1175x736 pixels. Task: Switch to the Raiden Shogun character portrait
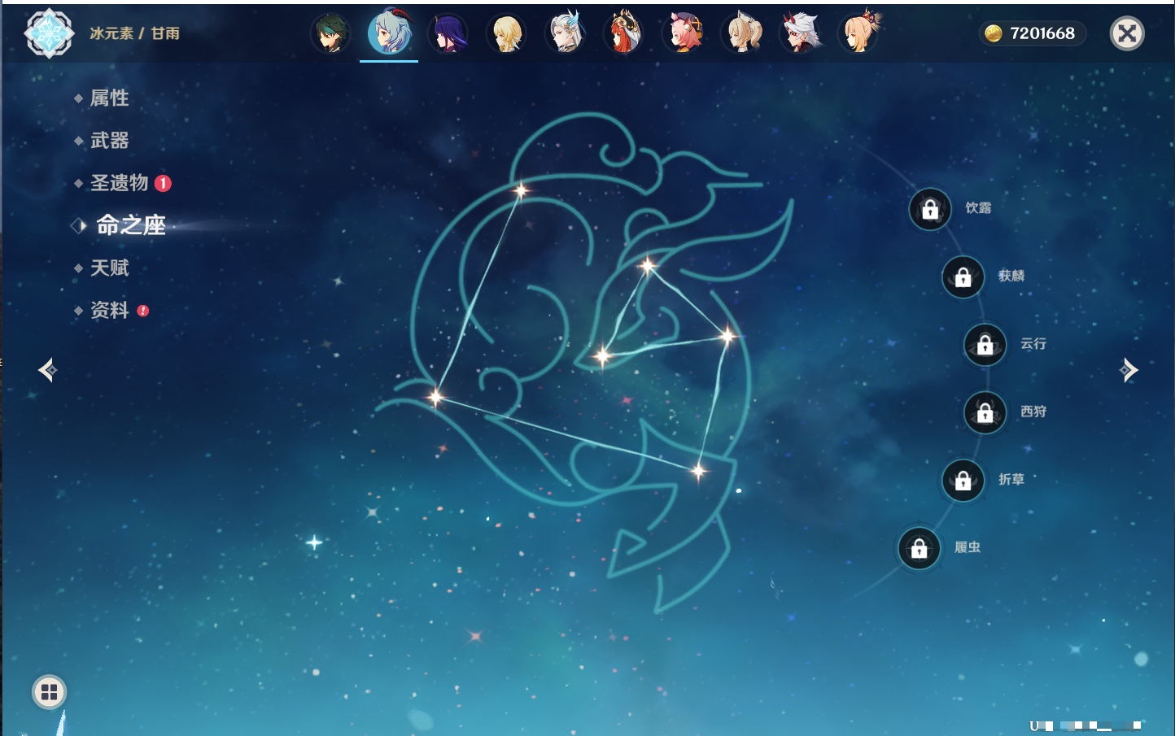pyautogui.click(x=448, y=34)
